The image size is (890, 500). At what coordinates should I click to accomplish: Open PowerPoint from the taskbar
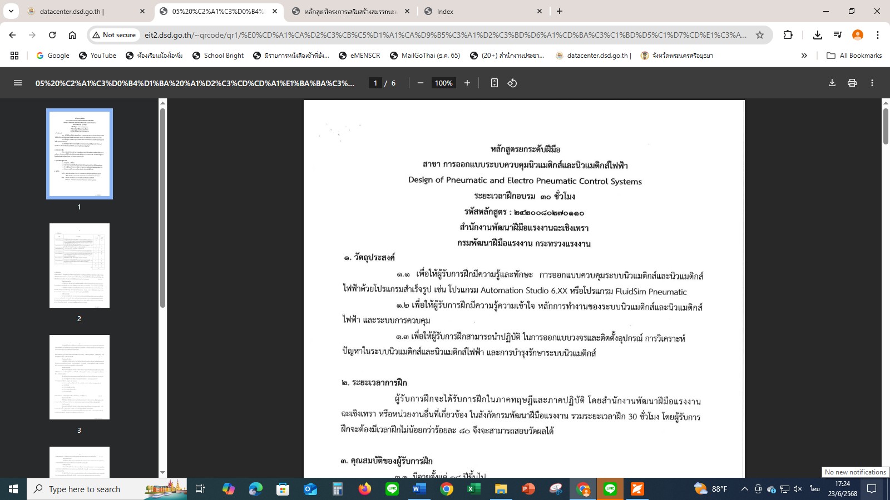[528, 489]
